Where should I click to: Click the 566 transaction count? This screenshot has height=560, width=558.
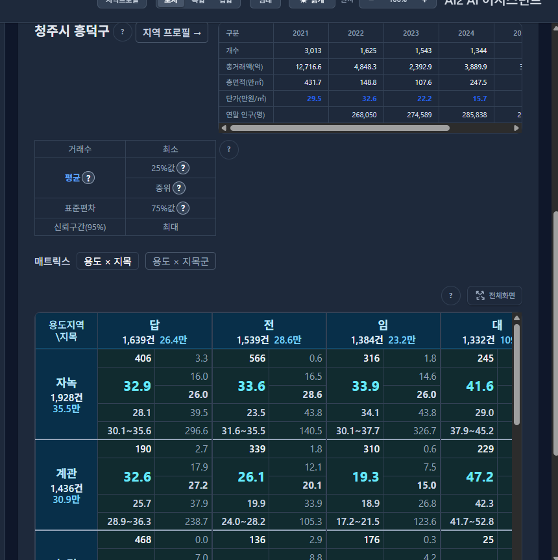tap(258, 358)
